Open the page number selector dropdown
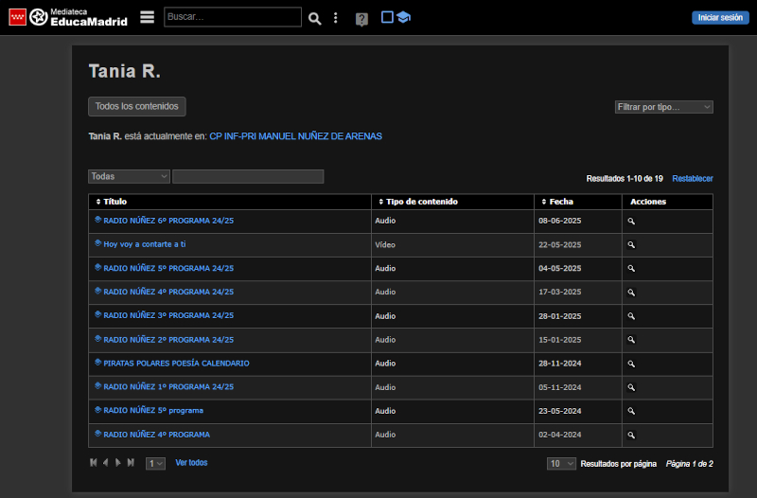Image resolution: width=757 pixels, height=498 pixels. click(155, 463)
